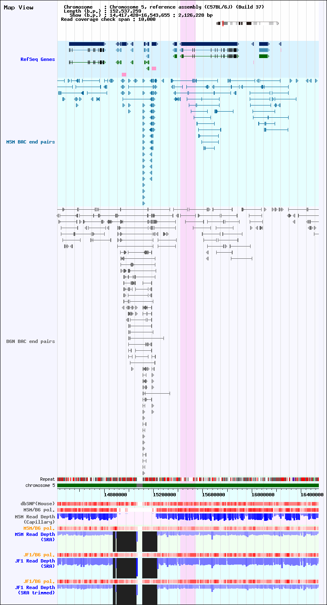Open MSM Read Depth (SRA) label
The height and width of the screenshot is (605, 327).
tap(35, 537)
